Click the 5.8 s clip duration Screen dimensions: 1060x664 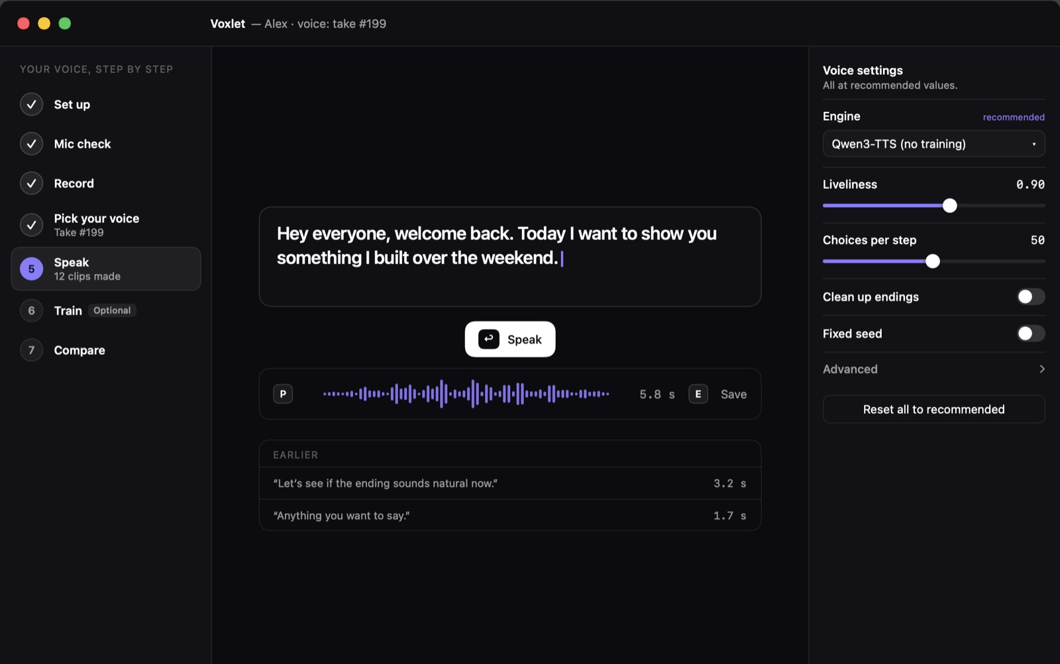(657, 395)
